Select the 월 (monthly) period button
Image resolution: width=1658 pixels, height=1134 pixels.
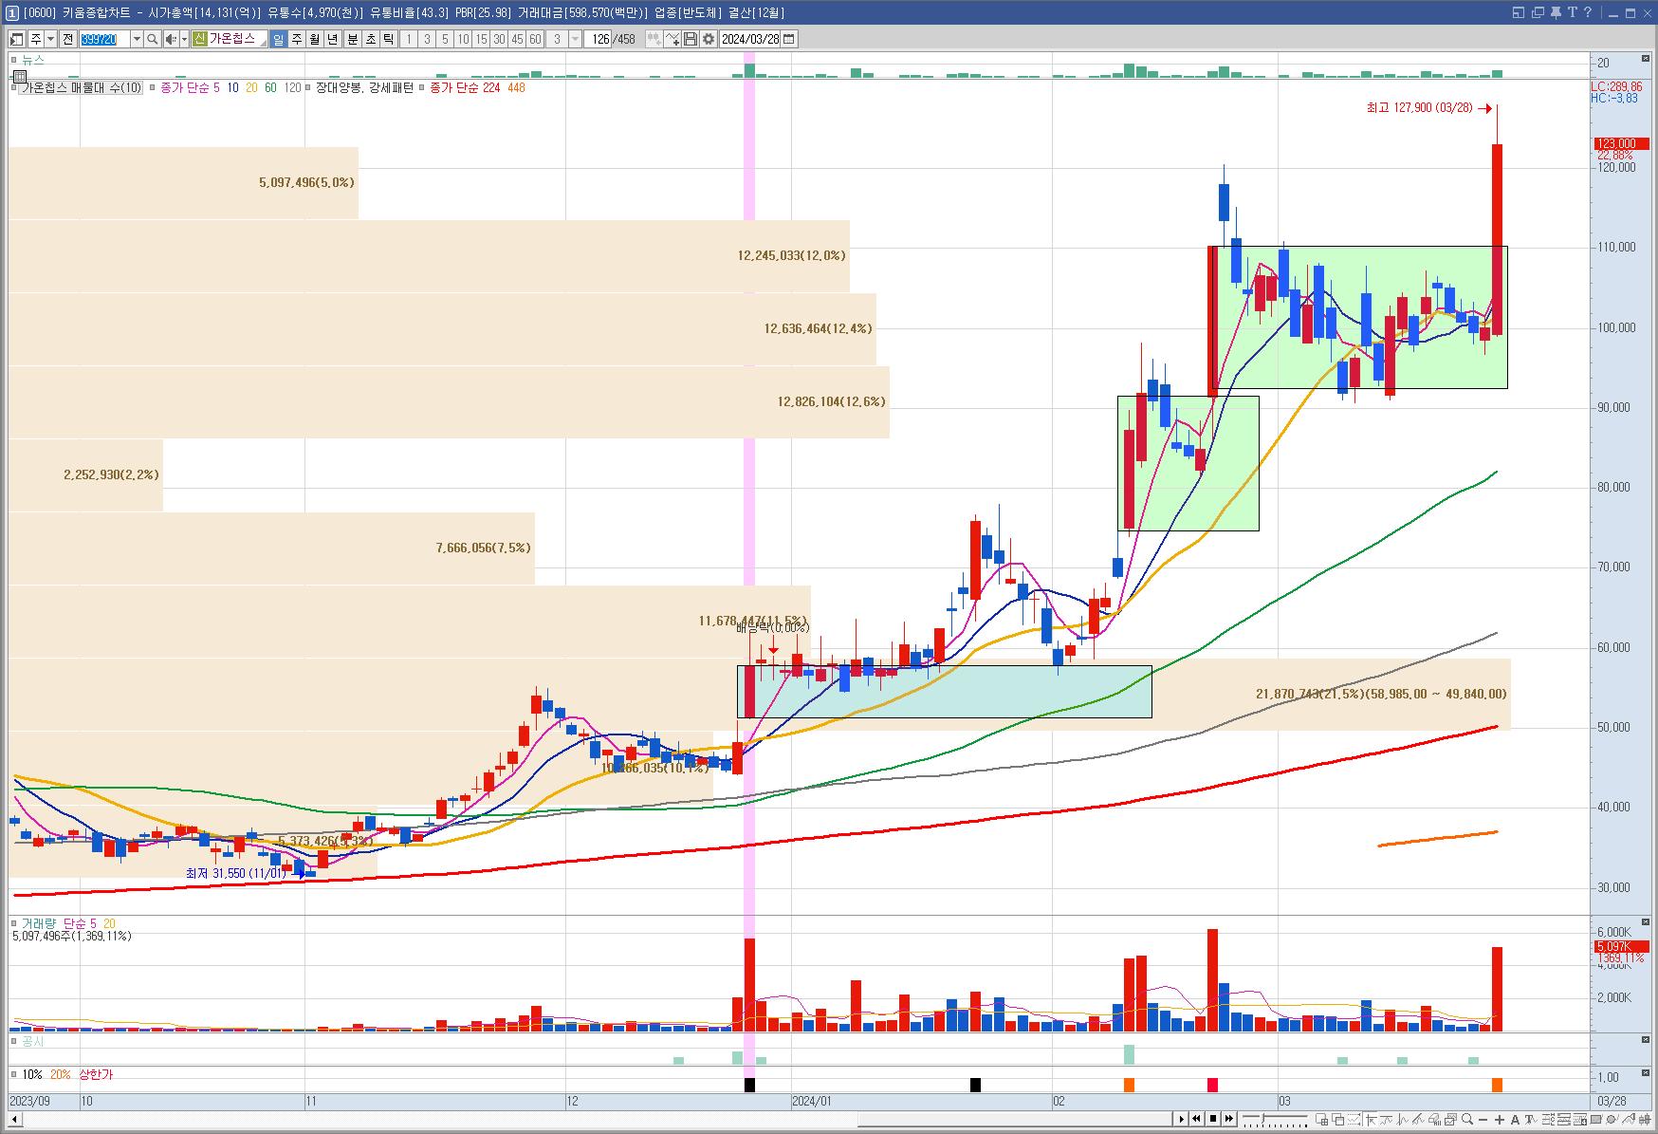click(x=314, y=39)
